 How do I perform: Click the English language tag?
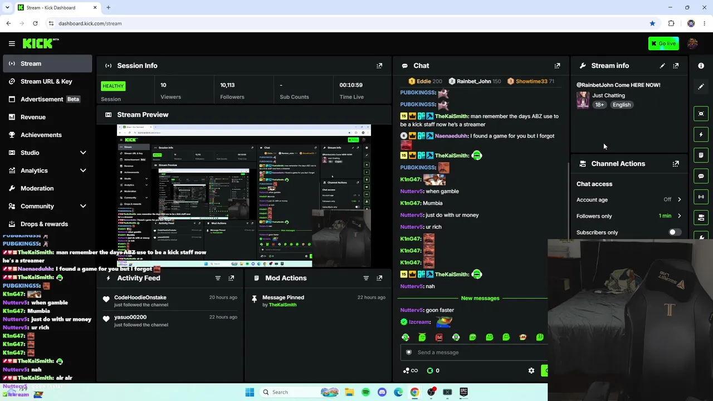point(622,105)
